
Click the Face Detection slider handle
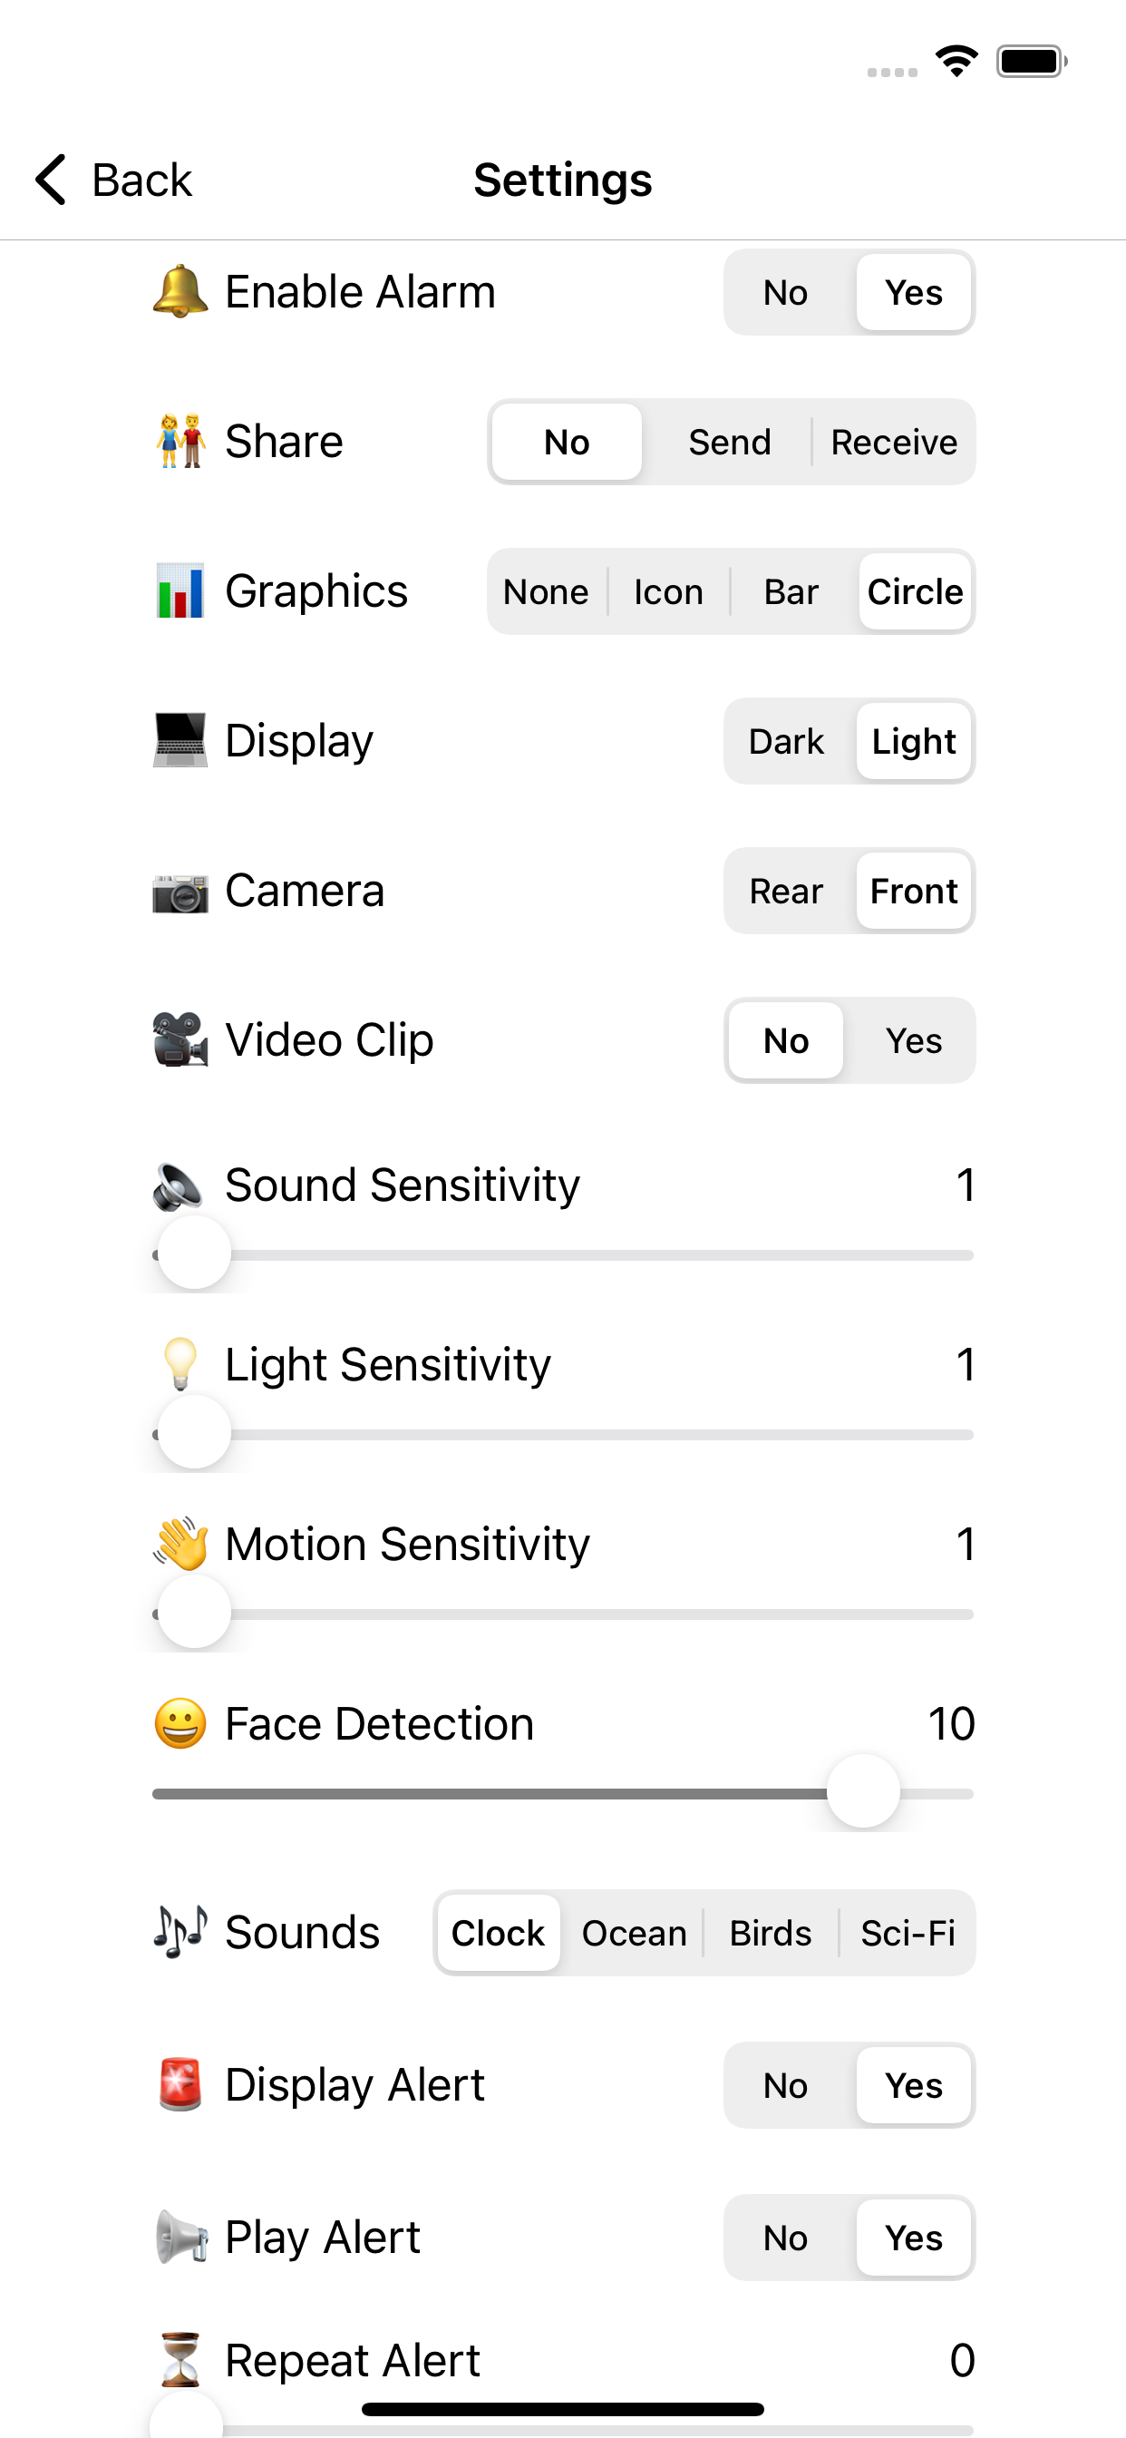pos(863,1791)
